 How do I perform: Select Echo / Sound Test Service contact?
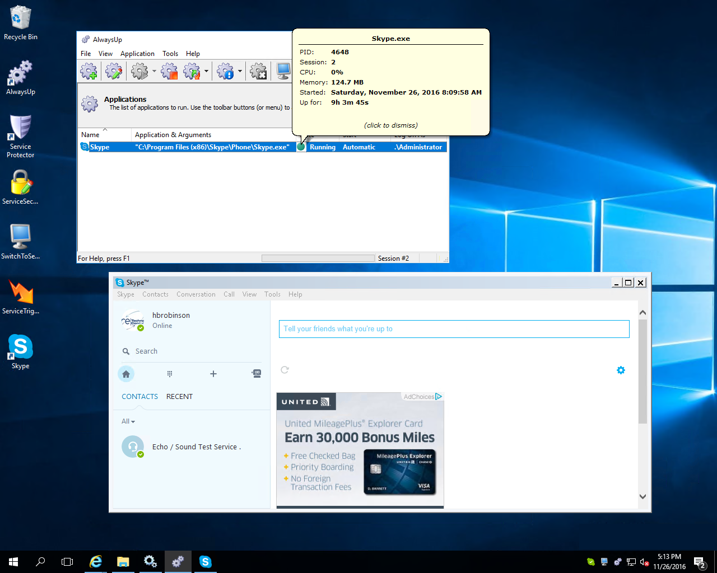click(192, 447)
